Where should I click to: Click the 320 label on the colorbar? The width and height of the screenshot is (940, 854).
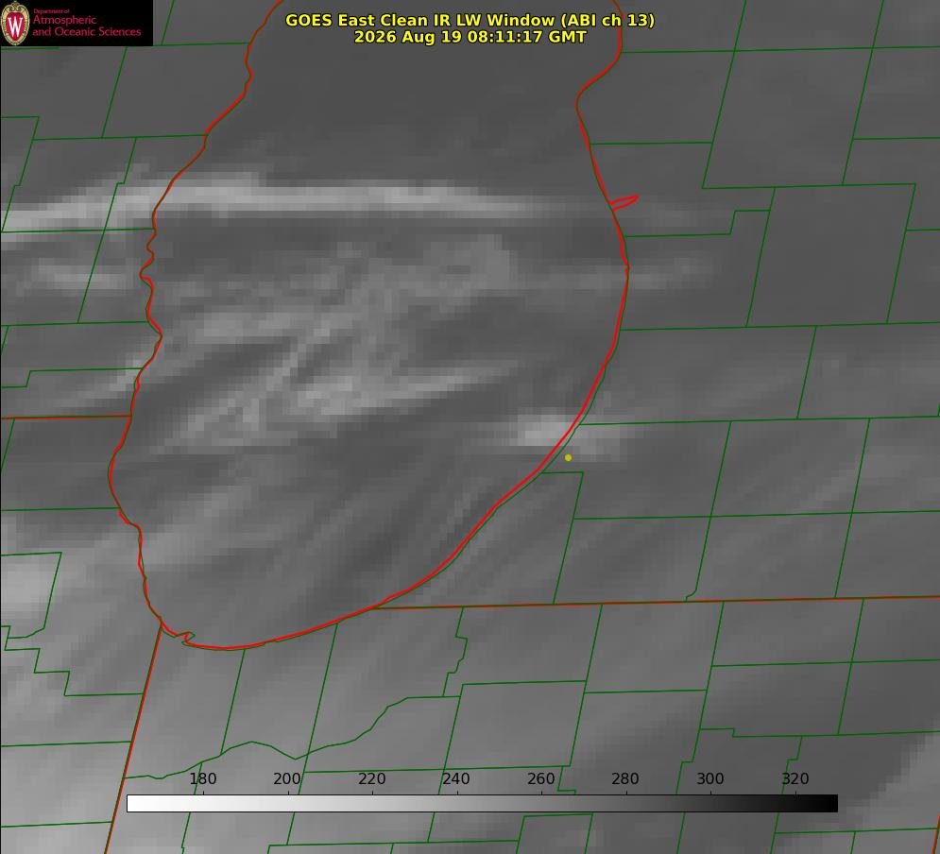[795, 778]
